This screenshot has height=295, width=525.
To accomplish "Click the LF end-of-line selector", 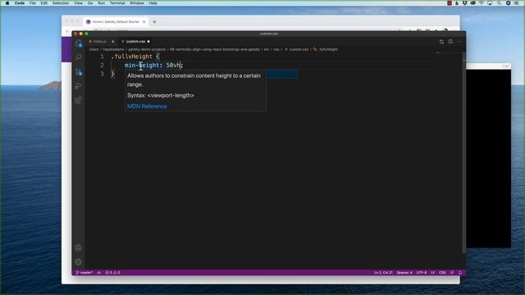I will point(432,273).
